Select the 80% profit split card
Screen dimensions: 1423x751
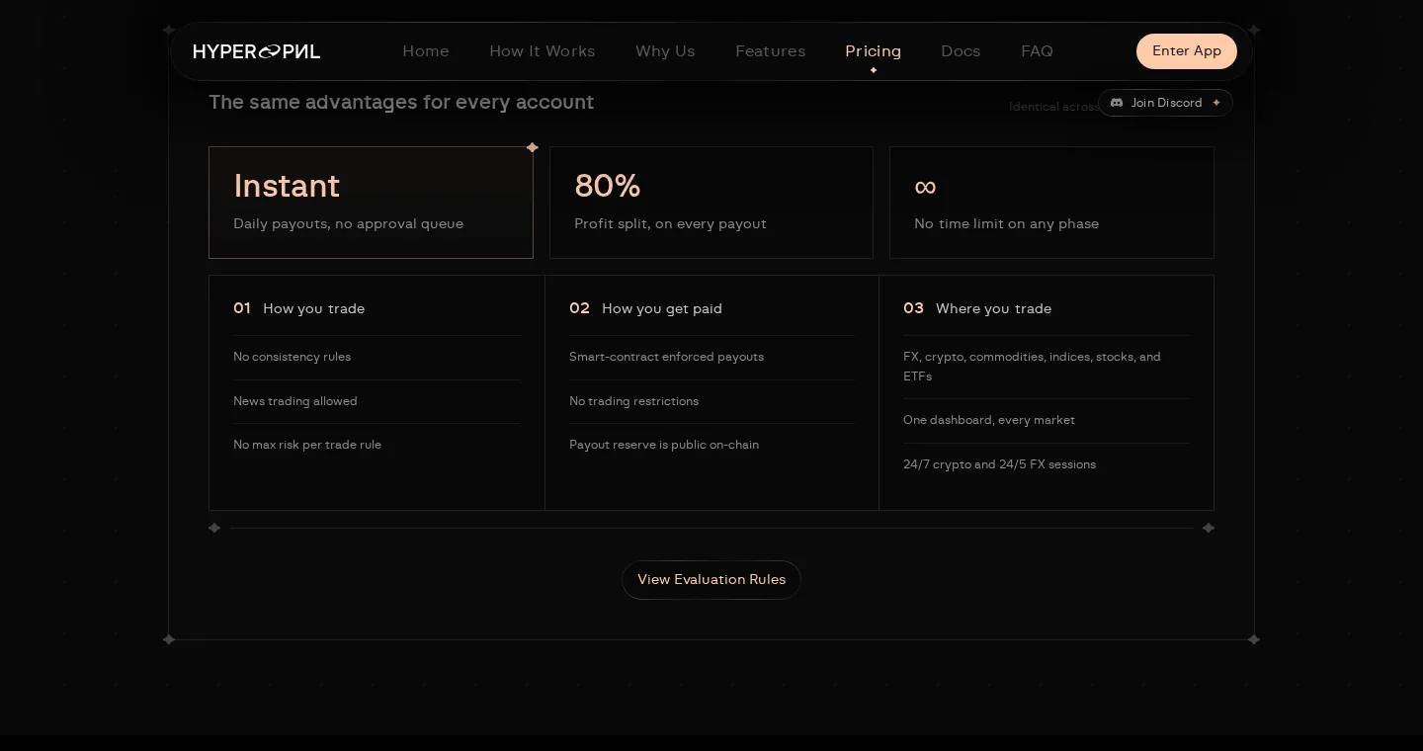[711, 203]
